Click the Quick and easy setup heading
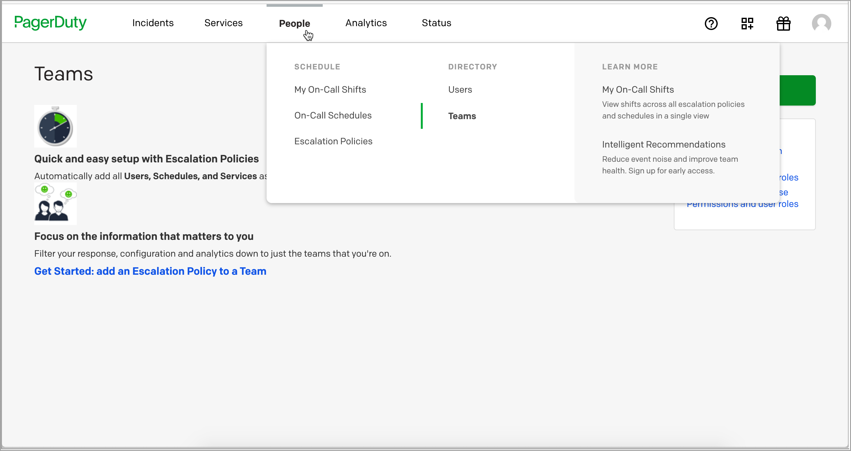 click(146, 159)
